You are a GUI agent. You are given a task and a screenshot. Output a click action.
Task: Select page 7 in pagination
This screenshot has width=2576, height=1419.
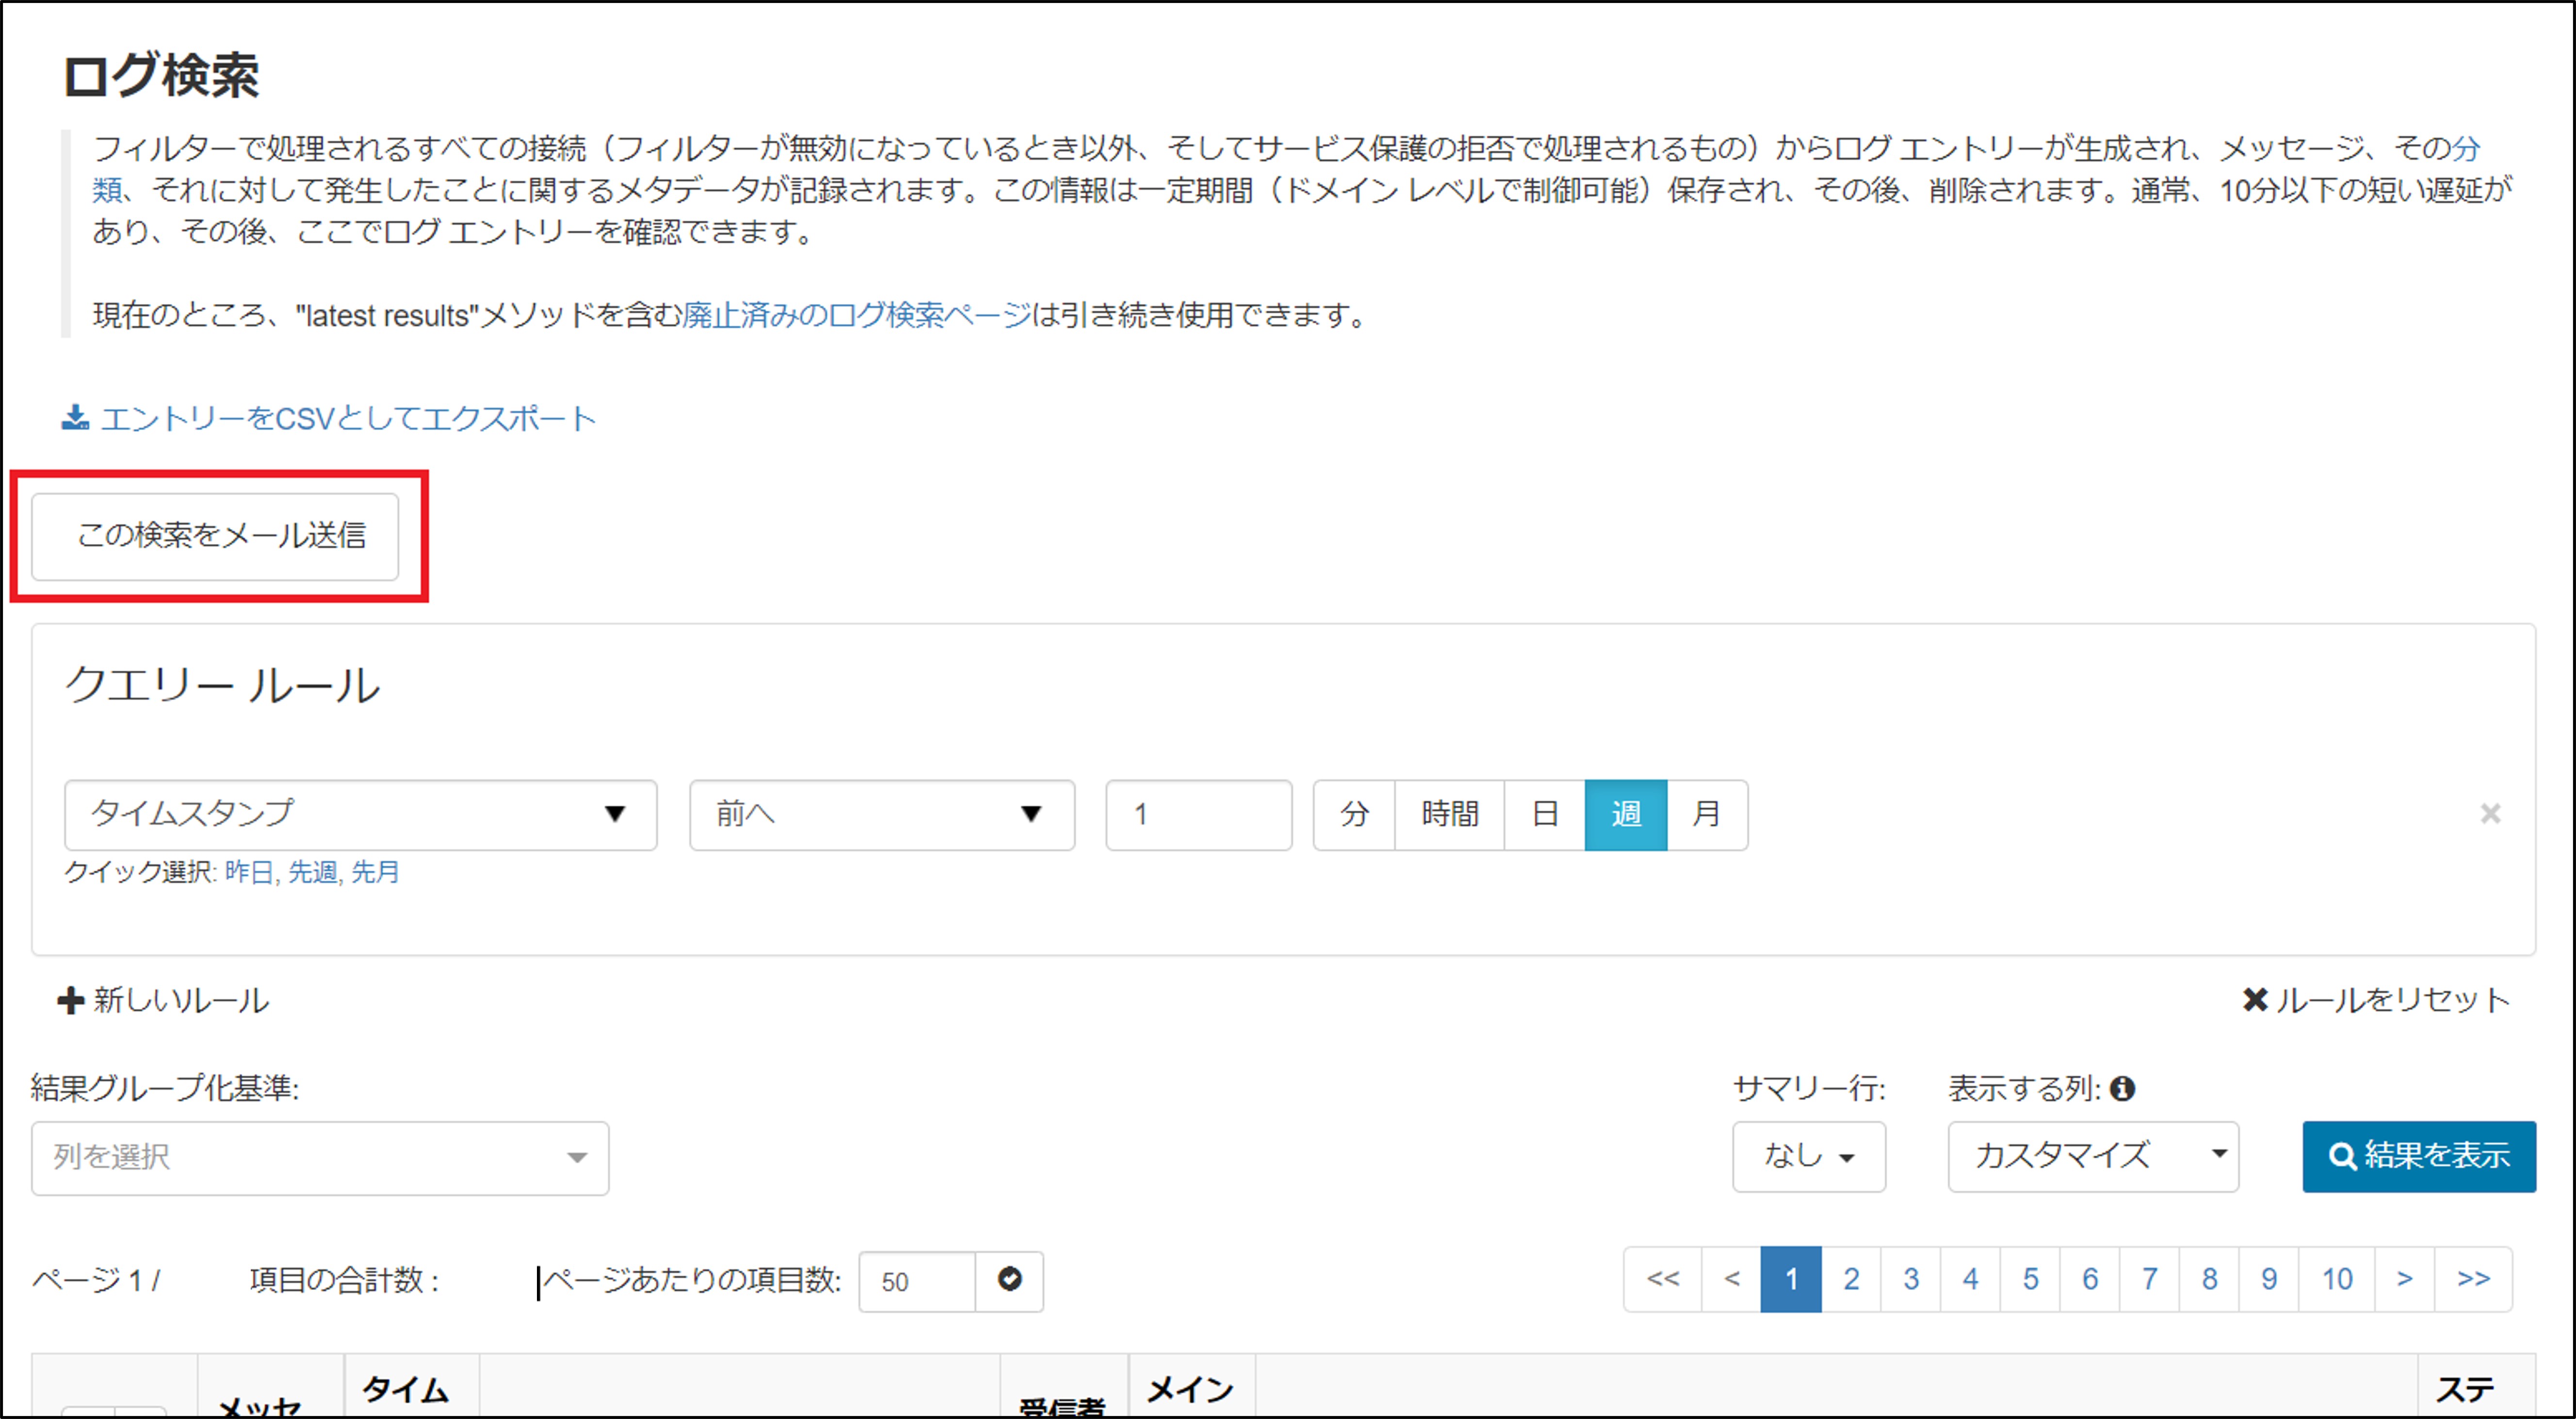(2149, 1278)
